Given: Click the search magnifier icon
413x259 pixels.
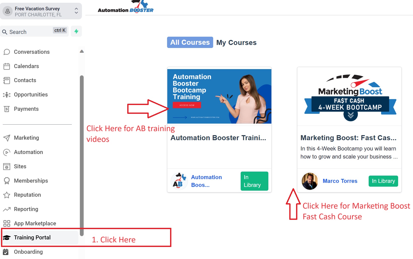Looking at the screenshot, I should click(x=5, y=32).
